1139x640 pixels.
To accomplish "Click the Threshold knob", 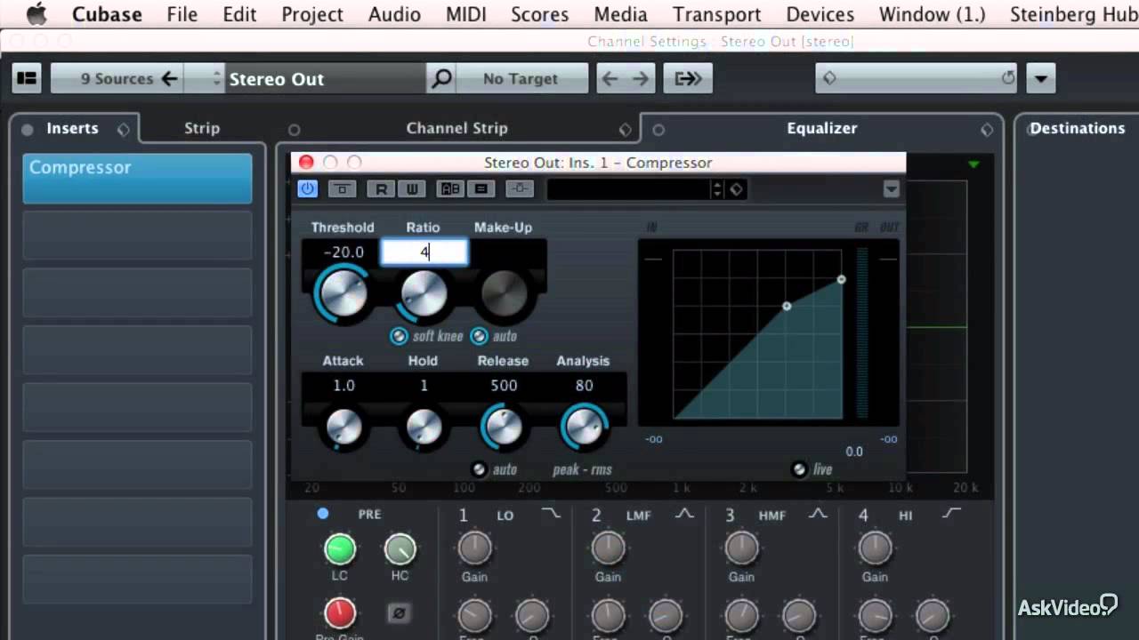I will point(343,294).
